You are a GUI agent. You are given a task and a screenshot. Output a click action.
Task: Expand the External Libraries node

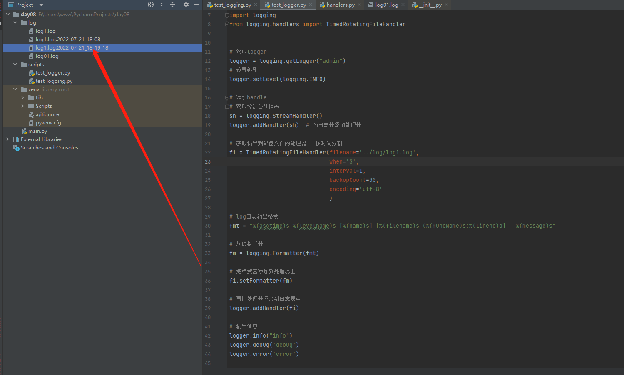tap(7, 139)
